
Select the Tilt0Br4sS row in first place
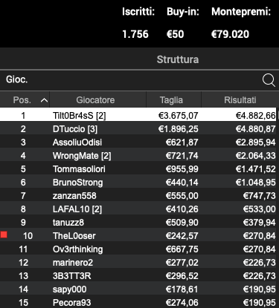coord(138,114)
